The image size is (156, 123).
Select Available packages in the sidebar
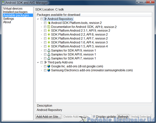(18, 15)
